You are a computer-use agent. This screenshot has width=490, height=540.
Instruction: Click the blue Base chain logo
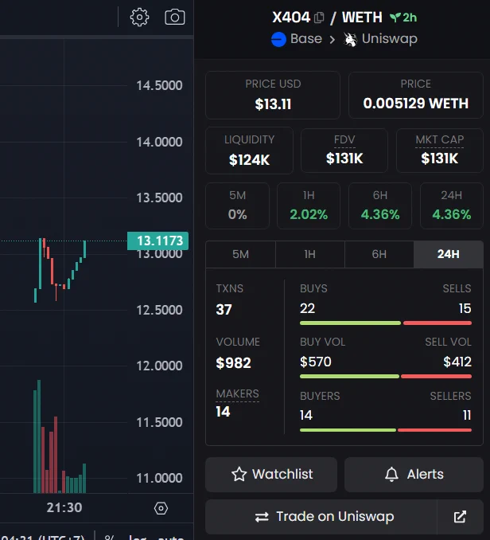click(x=278, y=39)
